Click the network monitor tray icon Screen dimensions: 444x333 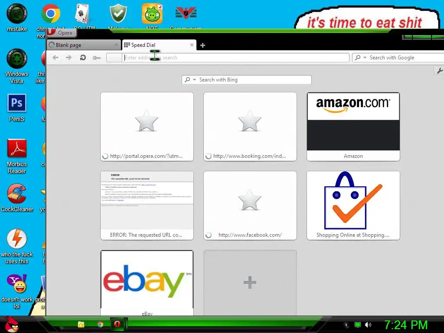(x=358, y=325)
